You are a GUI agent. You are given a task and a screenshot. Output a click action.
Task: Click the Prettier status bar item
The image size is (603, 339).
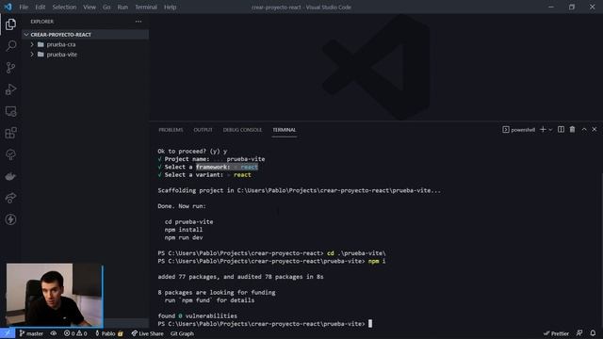point(556,333)
